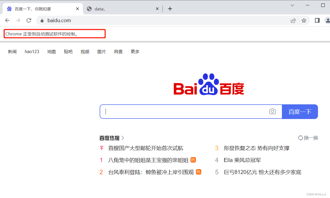Refresh hot searches with 换一换

(x=308, y=138)
